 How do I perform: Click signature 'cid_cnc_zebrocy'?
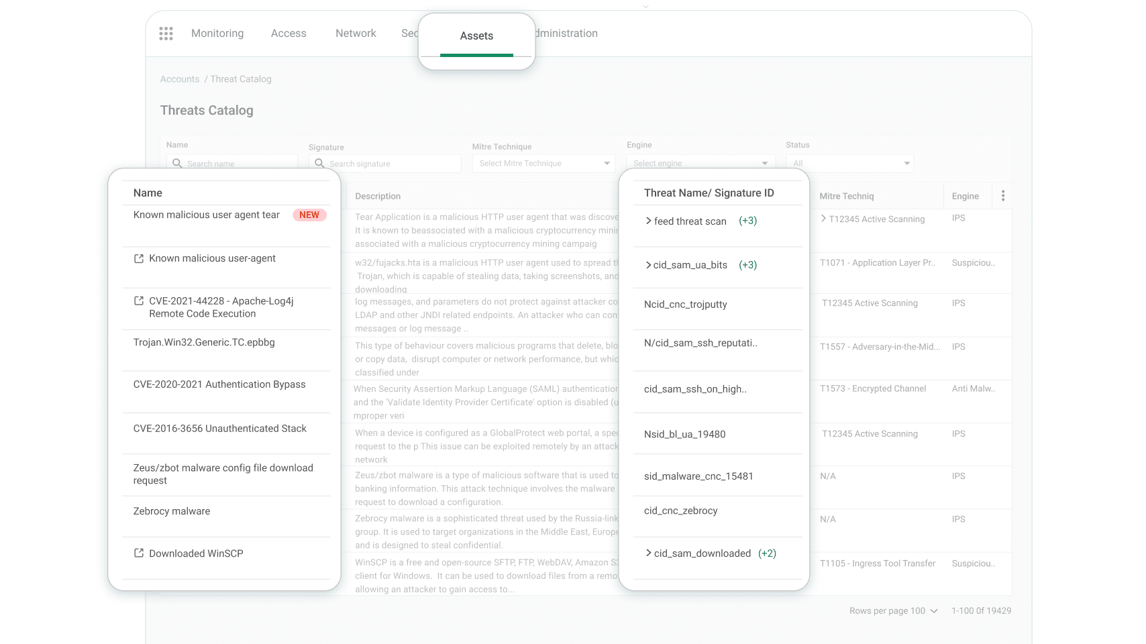[x=681, y=511]
